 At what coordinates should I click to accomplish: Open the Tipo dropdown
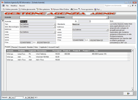pyautogui.click(x=55, y=24)
